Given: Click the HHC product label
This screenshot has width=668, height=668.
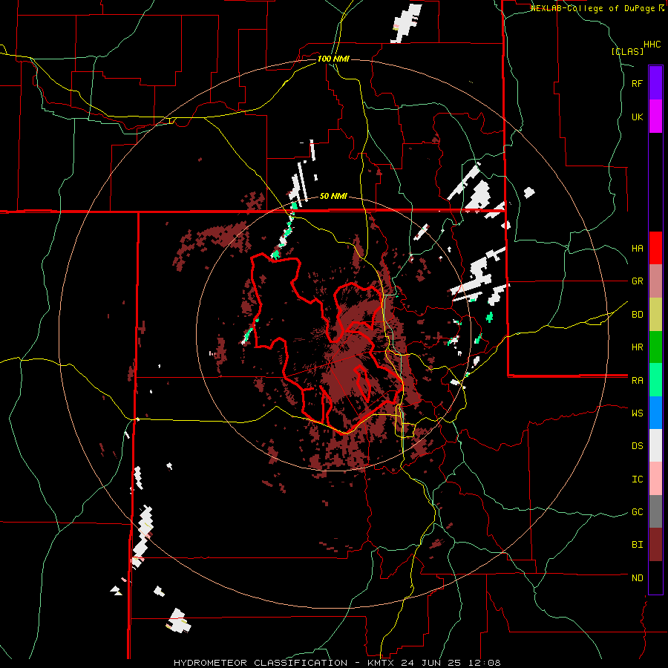Looking at the screenshot, I should click(652, 45).
